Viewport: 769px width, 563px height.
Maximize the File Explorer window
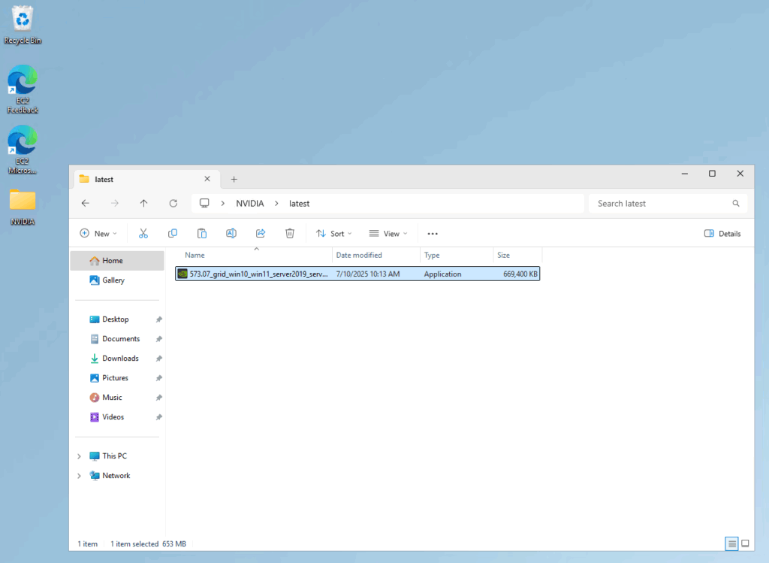pos(712,174)
